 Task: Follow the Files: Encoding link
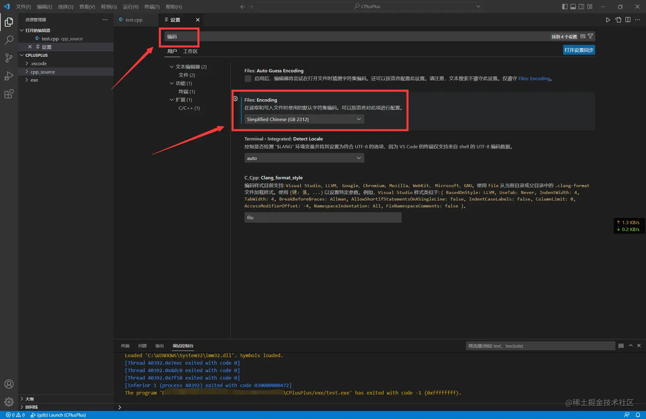pyautogui.click(x=534, y=79)
